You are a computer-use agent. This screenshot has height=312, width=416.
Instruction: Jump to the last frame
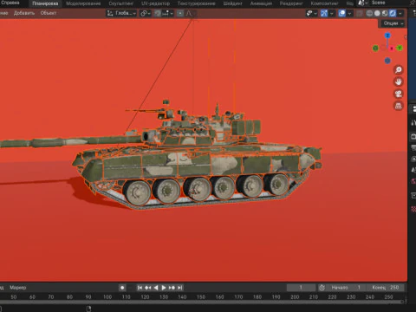pos(179,288)
